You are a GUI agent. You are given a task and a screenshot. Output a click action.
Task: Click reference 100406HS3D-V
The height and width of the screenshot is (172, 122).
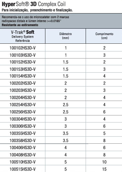click(23, 148)
